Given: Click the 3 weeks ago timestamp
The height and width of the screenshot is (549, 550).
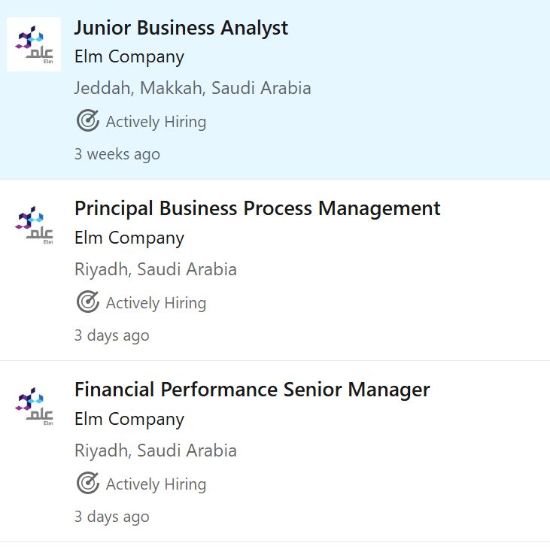Looking at the screenshot, I should (x=117, y=154).
